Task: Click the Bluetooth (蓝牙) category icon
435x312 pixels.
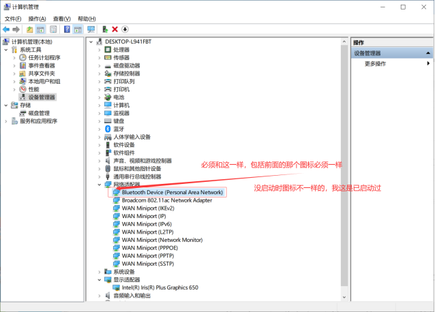Action: click(x=108, y=129)
